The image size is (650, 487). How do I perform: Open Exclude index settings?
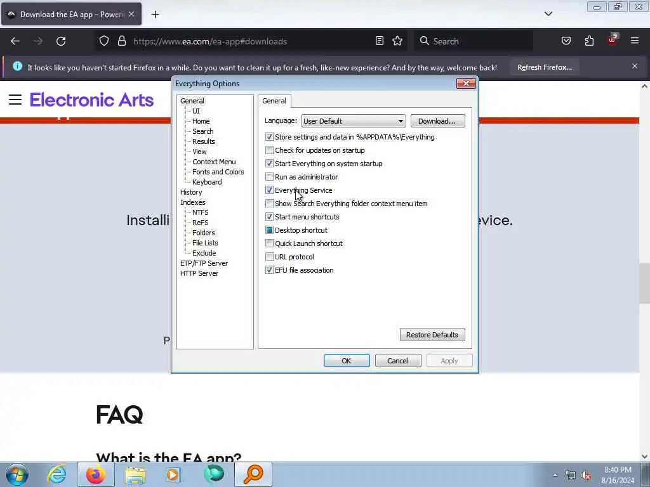pyautogui.click(x=204, y=253)
